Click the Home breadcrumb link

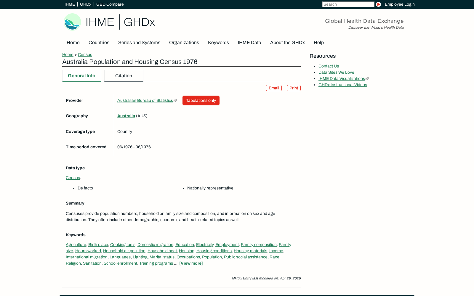coord(68,54)
